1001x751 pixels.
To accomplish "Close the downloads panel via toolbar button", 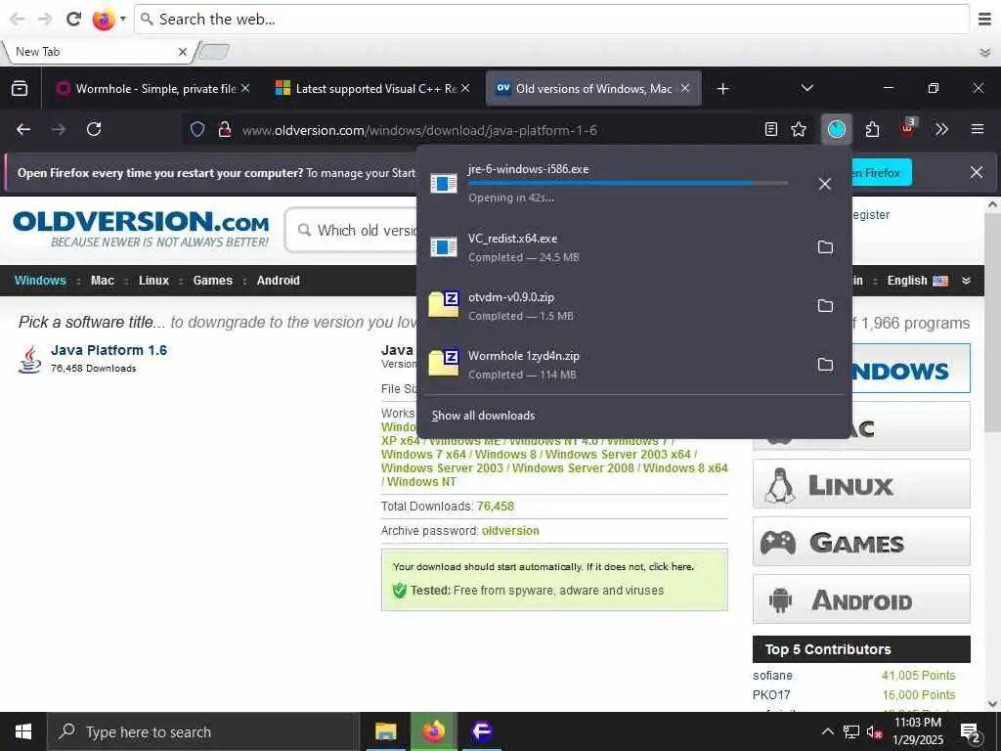I will pyautogui.click(x=837, y=130).
